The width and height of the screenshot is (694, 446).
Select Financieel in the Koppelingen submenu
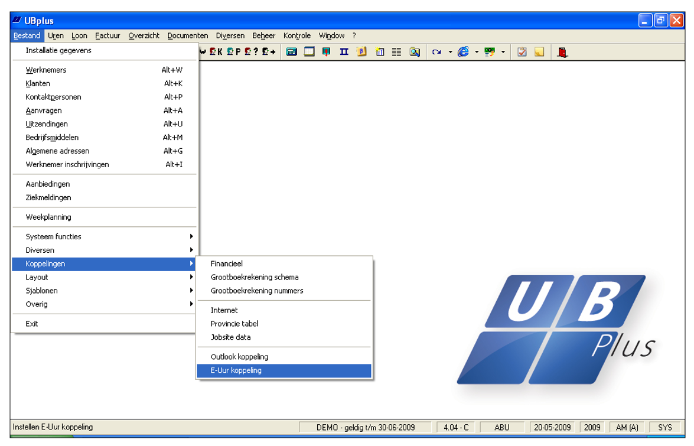click(x=284, y=263)
